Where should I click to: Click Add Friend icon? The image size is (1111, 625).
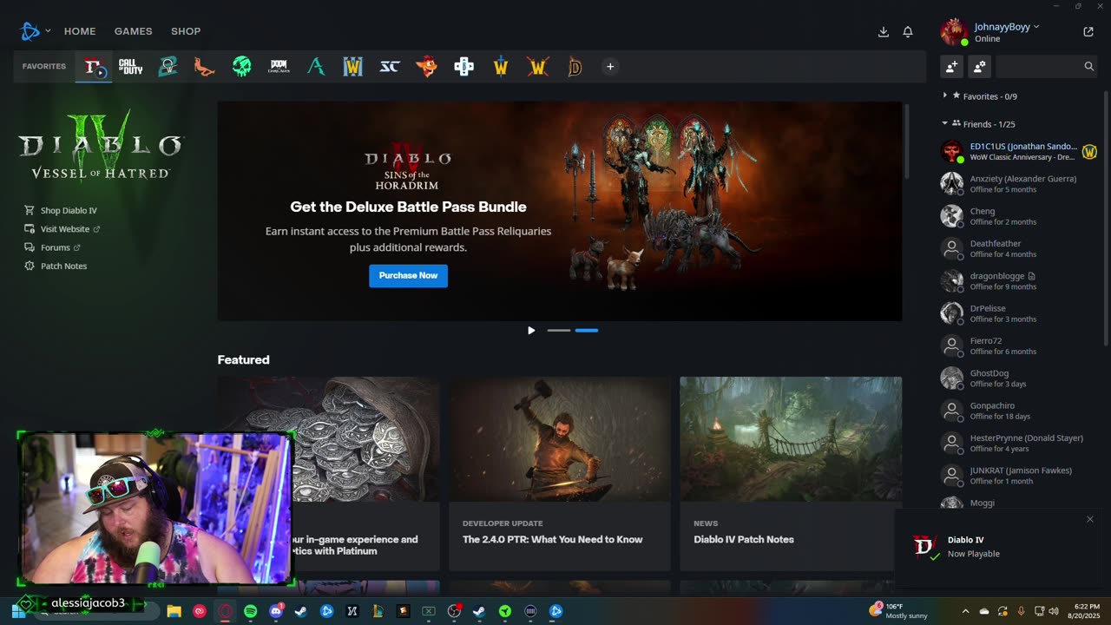pos(952,66)
